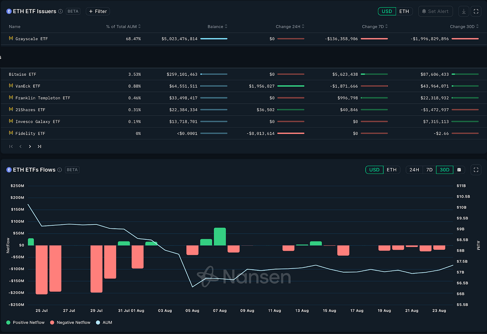Select 7D timeframe for Flows chart
Image resolution: width=487 pixels, height=334 pixels.
[429, 170]
